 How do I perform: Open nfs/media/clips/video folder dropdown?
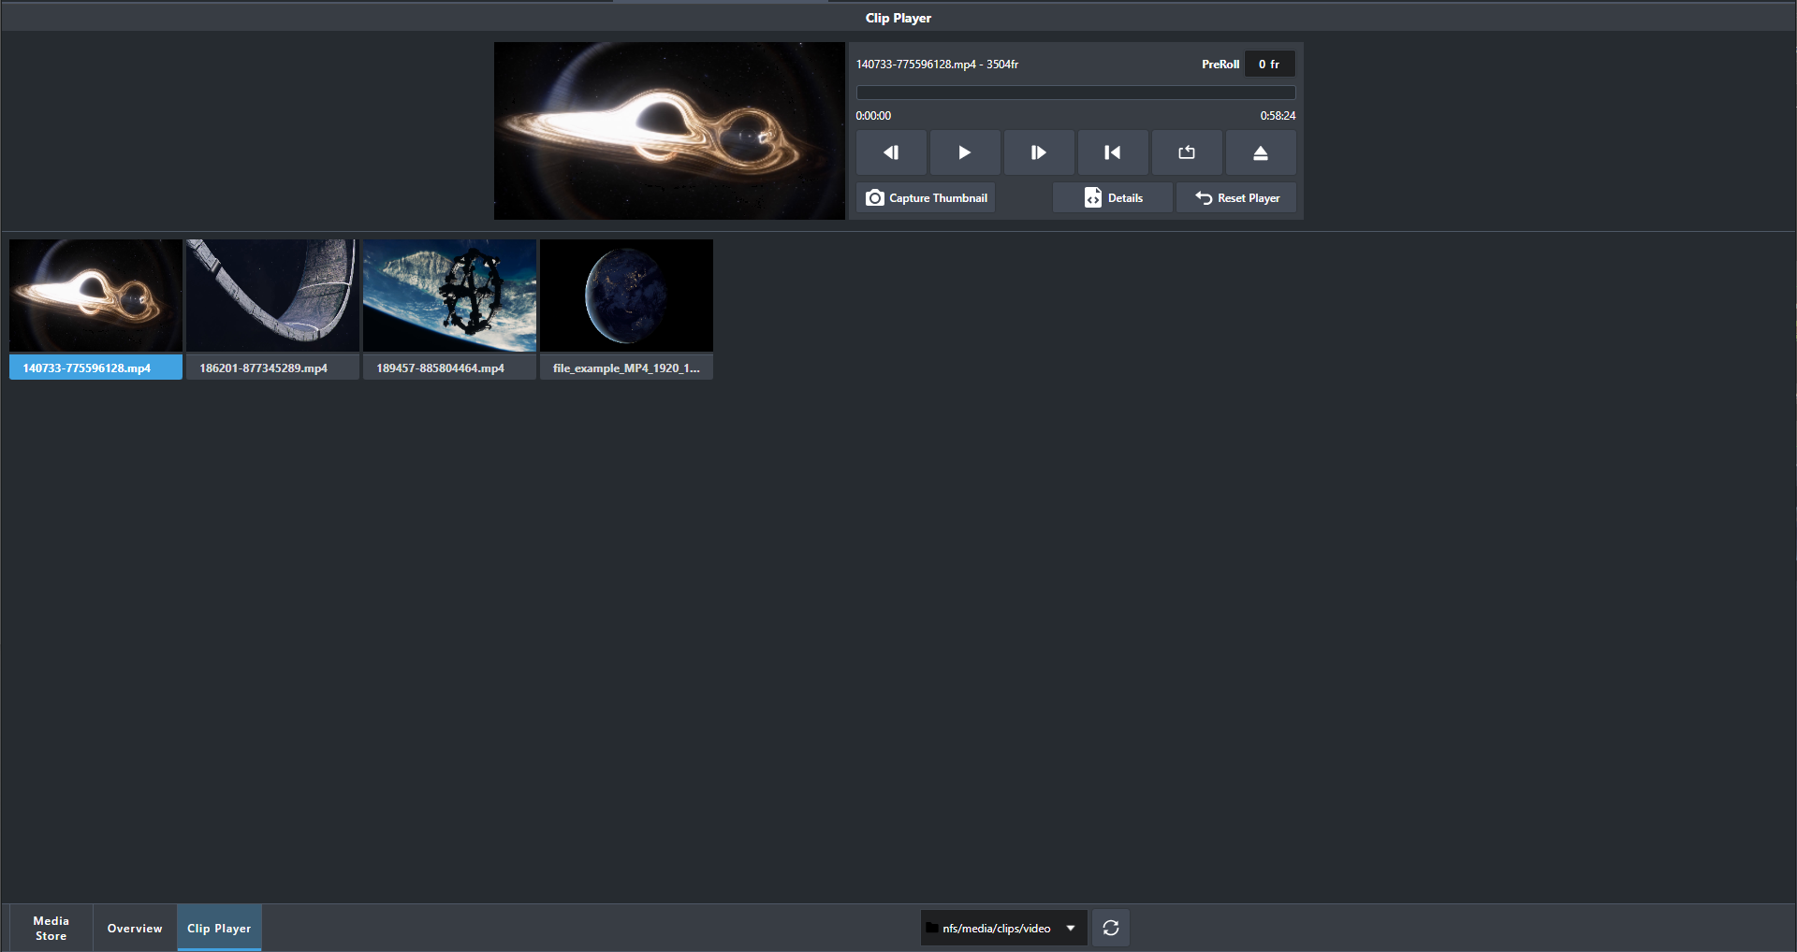click(1003, 929)
